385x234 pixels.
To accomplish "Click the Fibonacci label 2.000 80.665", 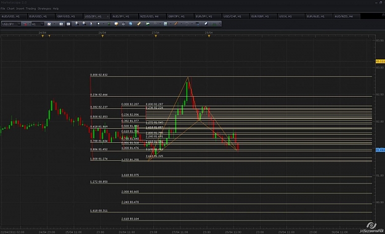I will tap(130, 192).
